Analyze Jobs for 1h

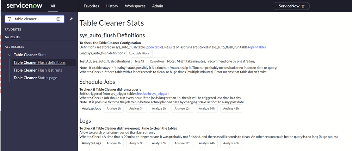pyautogui.click(x=113, y=109)
